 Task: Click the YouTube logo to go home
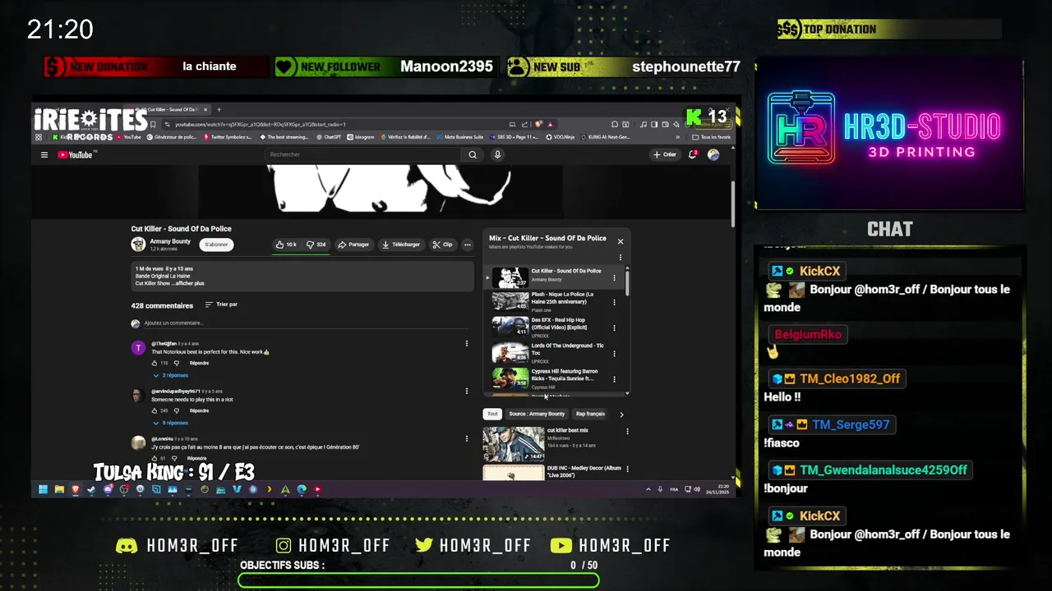76,154
